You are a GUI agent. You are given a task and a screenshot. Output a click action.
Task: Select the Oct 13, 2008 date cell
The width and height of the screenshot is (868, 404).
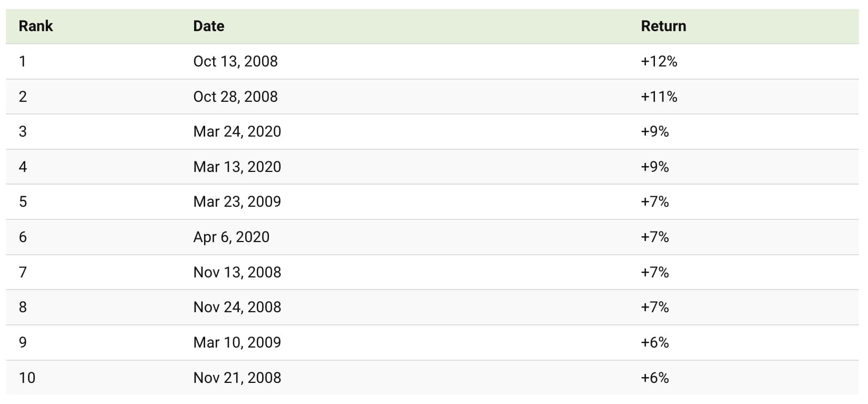tap(235, 61)
